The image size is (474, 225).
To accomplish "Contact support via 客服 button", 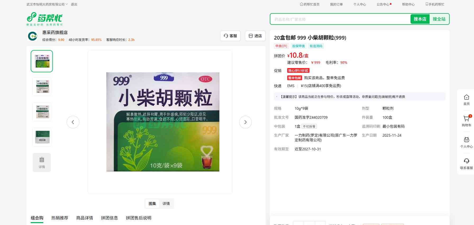I will pos(230,36).
